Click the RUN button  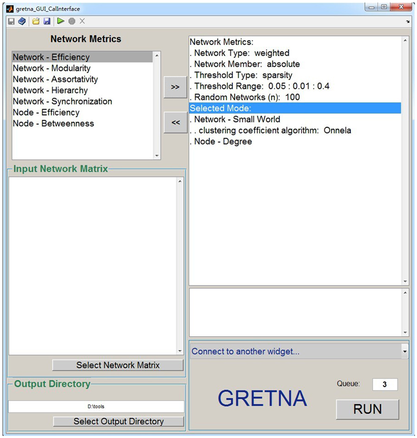pos(367,409)
